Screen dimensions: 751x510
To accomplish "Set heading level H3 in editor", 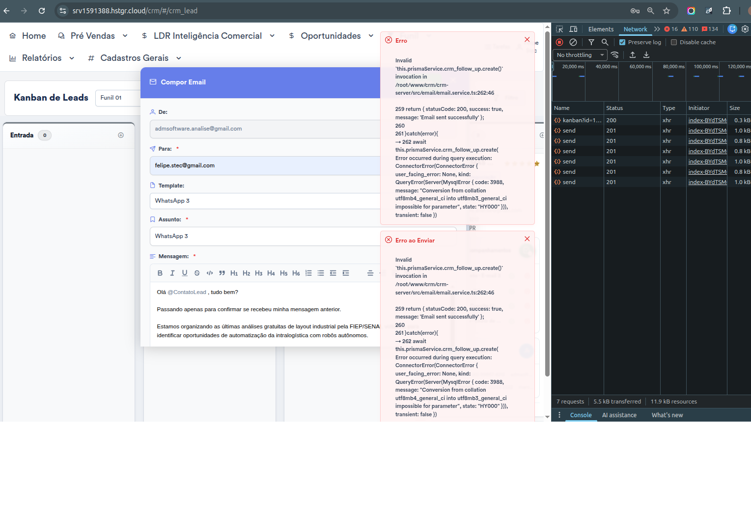I will 259,273.
